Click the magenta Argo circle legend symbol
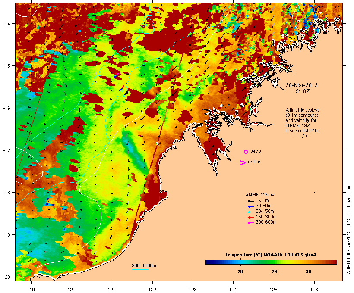 coord(246,152)
